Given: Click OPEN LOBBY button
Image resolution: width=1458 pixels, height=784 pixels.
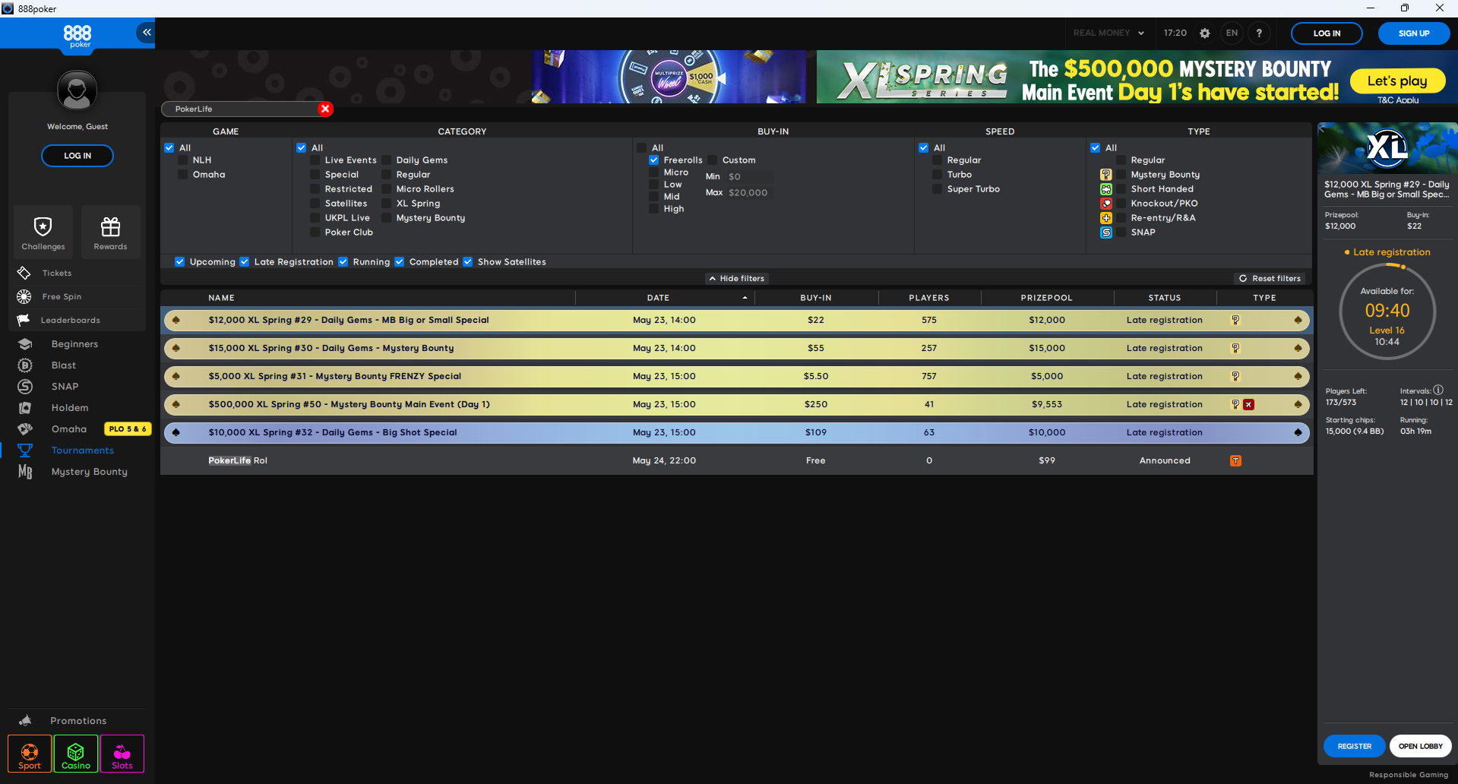Looking at the screenshot, I should click(1420, 746).
